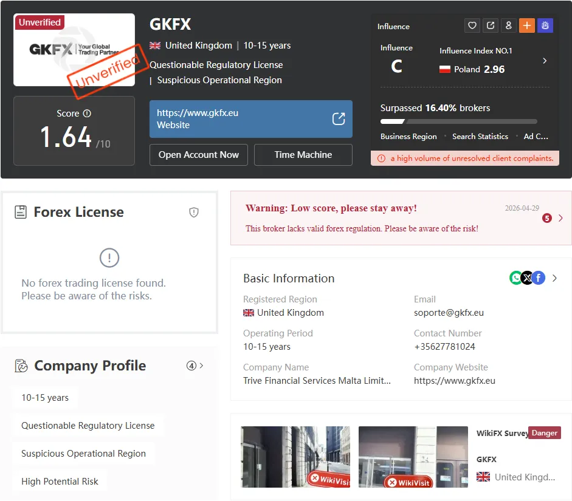Click the soporte@gkfx.eu email
The height and width of the screenshot is (501, 572).
449,313
